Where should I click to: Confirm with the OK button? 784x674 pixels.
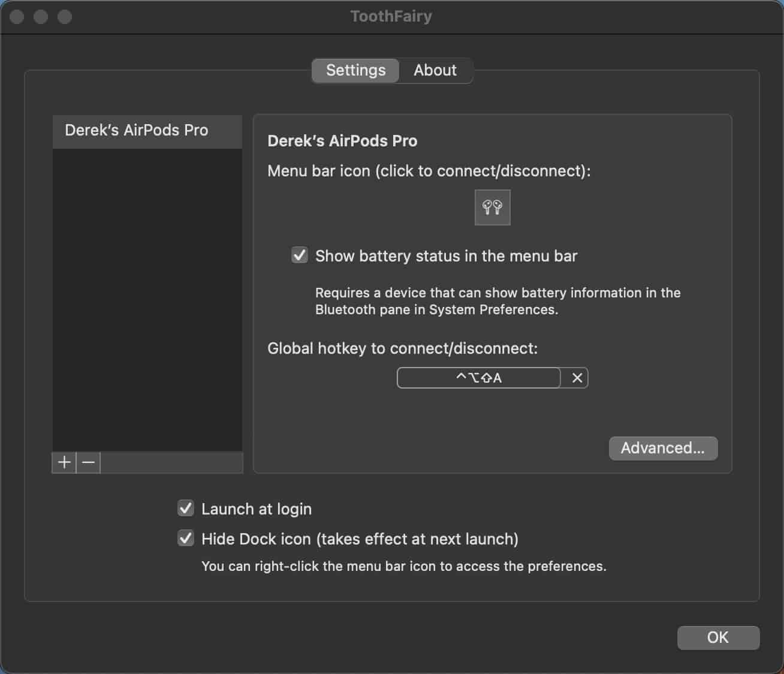click(x=718, y=637)
